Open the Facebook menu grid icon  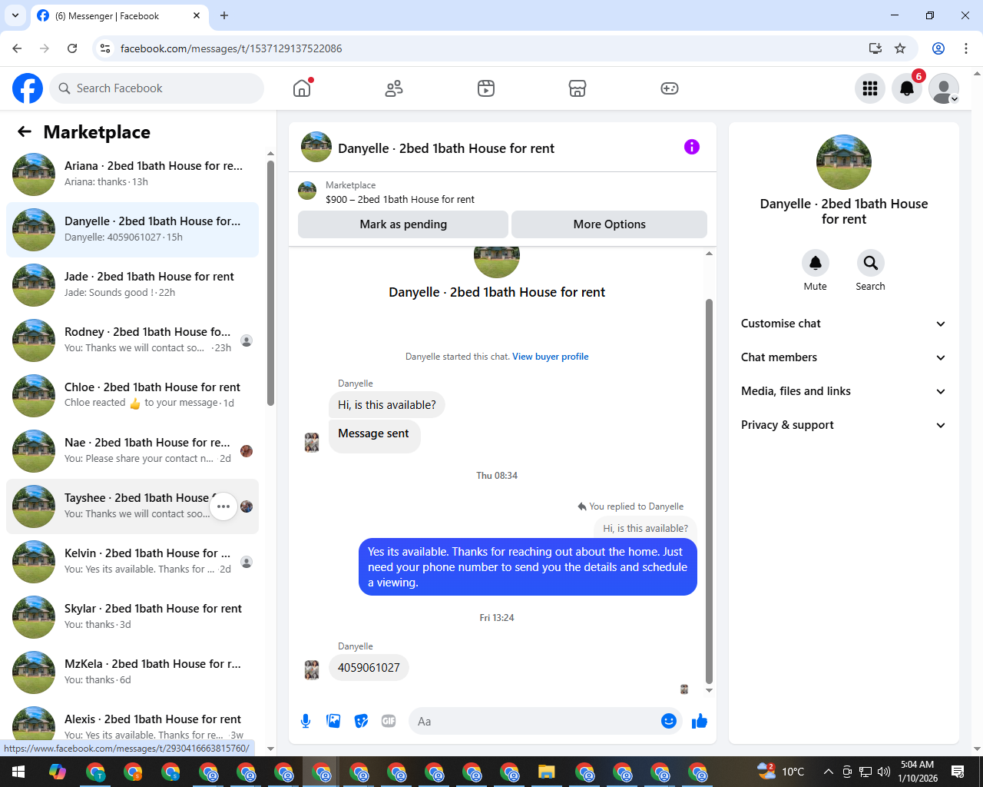click(870, 88)
